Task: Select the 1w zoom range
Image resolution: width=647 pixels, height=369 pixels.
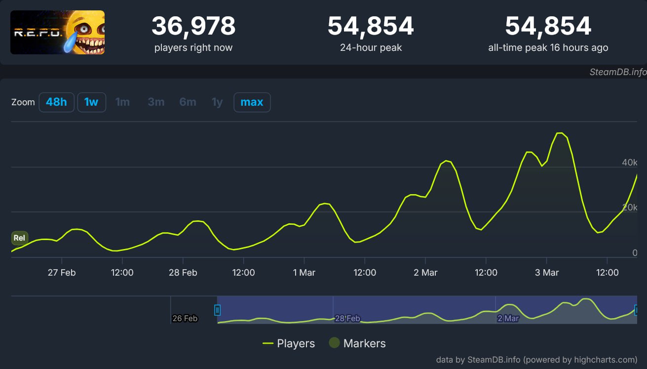Action: pos(91,102)
